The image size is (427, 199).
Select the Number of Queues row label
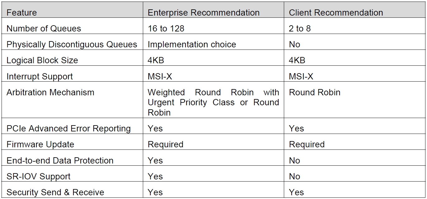pyautogui.click(x=44, y=29)
